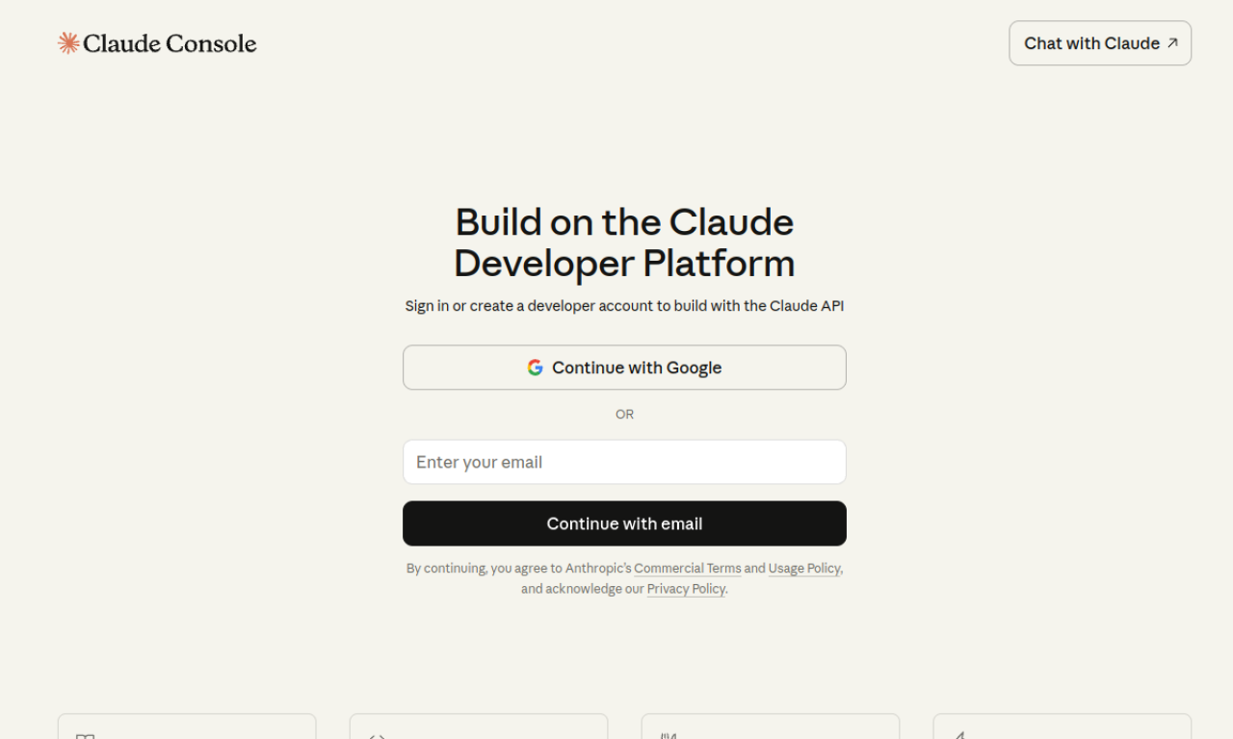The image size is (1233, 739).
Task: Open the Usage Policy link
Action: (803, 569)
